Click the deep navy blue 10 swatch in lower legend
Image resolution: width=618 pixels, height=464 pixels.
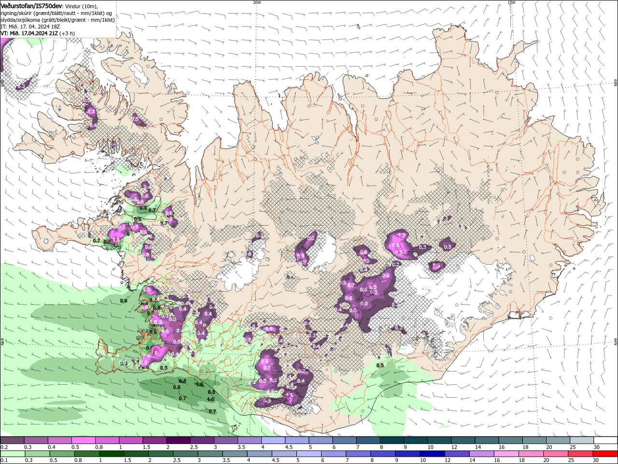point(433,454)
